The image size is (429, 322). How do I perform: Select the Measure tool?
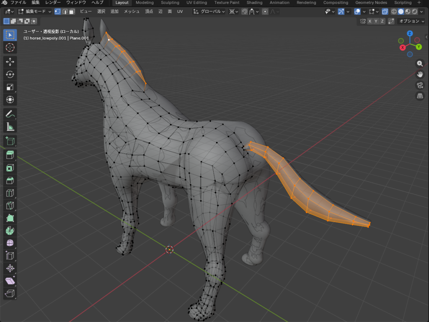10,126
